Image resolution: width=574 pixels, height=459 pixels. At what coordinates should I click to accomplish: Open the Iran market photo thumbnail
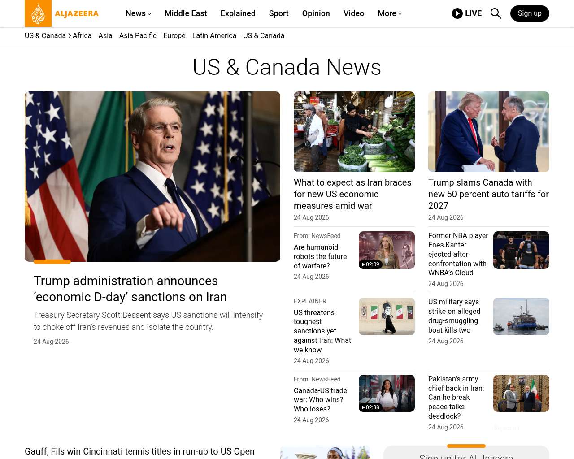(354, 132)
